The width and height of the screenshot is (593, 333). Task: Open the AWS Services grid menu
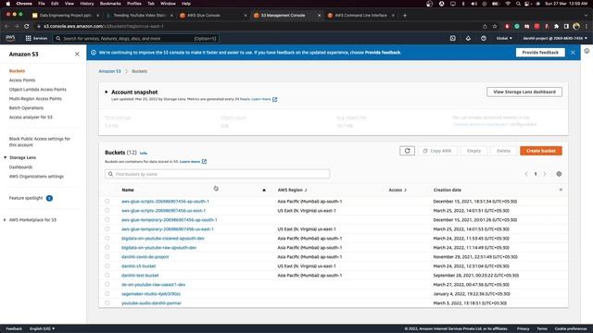point(36,38)
